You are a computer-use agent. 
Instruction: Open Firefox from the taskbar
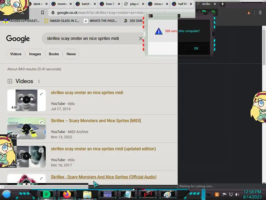point(67,194)
